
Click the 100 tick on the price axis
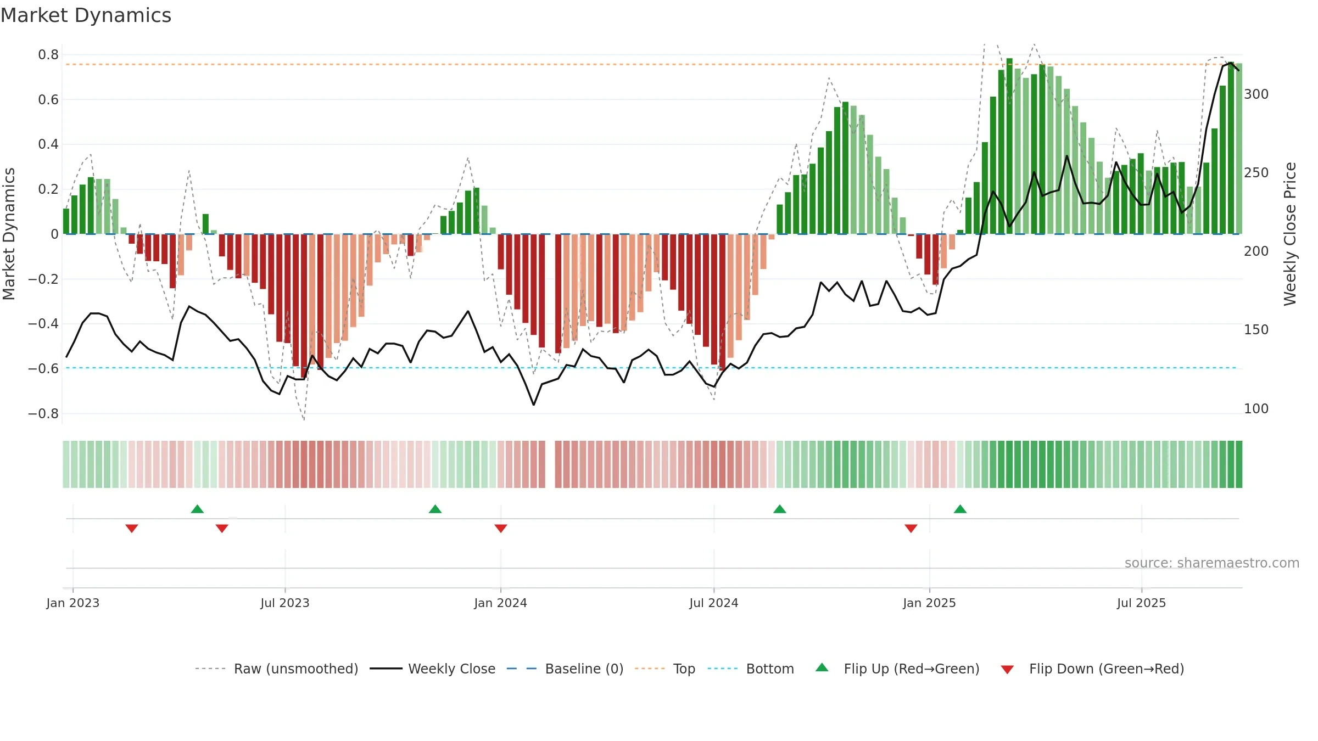point(1256,409)
